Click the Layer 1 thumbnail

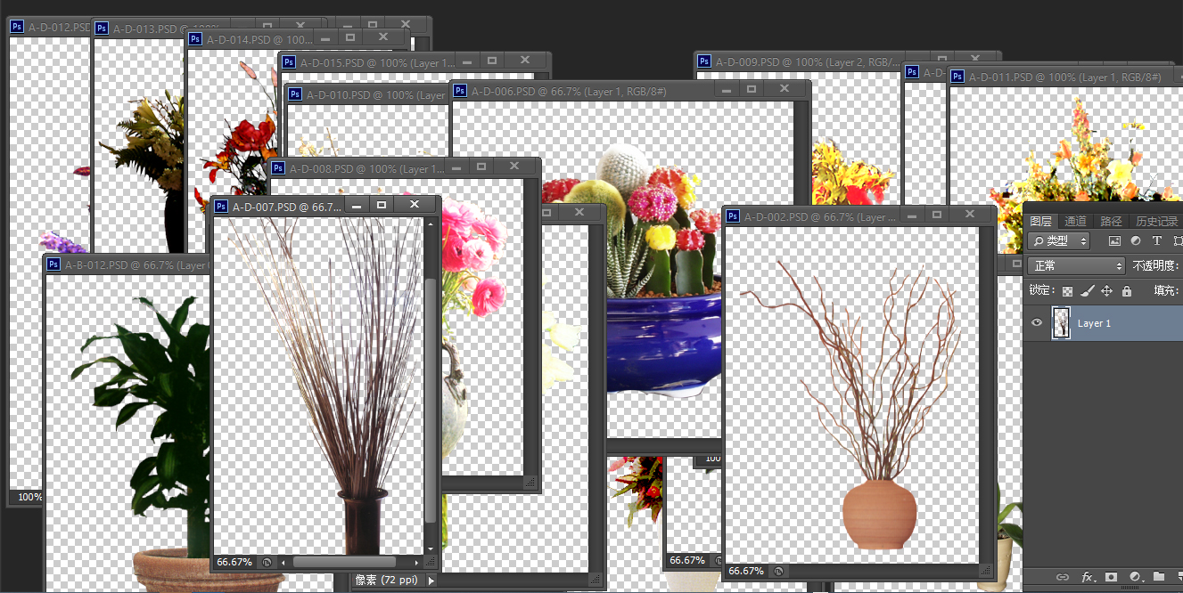pos(1061,323)
